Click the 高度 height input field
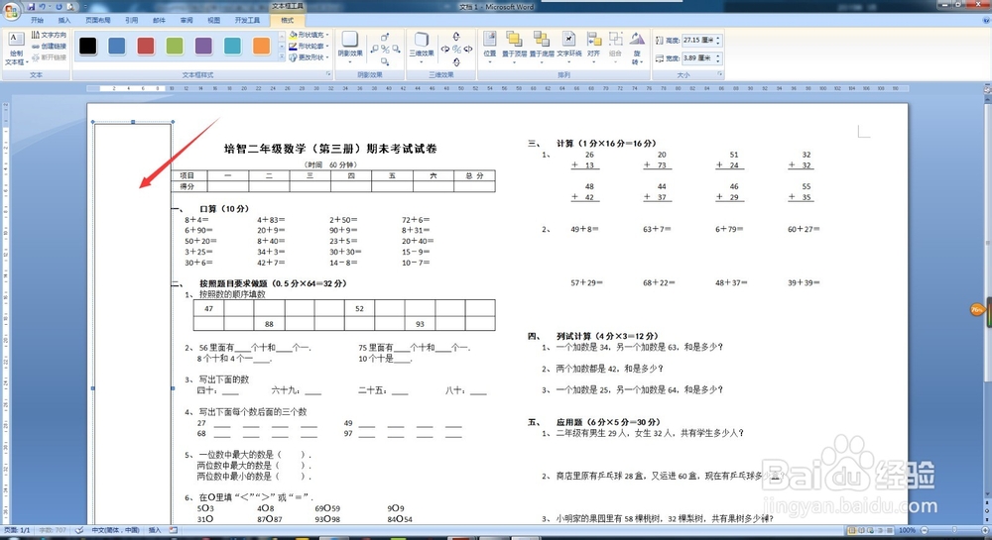 click(x=697, y=40)
